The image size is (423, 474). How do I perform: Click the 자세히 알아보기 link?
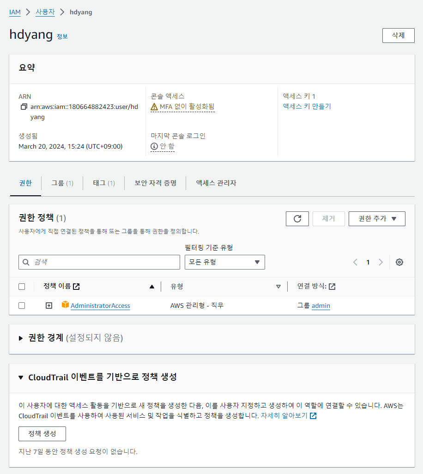[284, 416]
